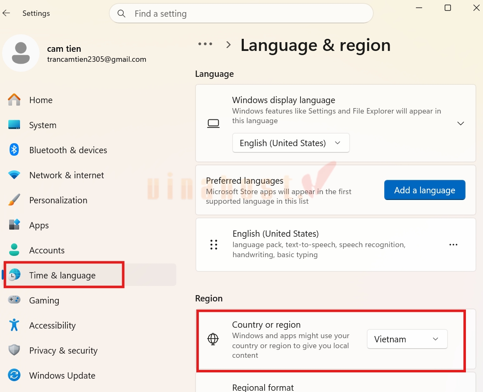Click the Home house icon
This screenshot has height=392, width=483.
[14, 100]
